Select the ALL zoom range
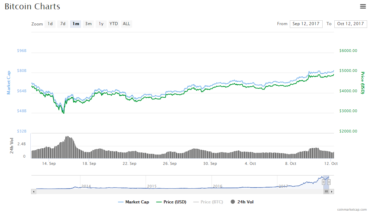Viewport: 373px width, 212px height. pyautogui.click(x=126, y=24)
